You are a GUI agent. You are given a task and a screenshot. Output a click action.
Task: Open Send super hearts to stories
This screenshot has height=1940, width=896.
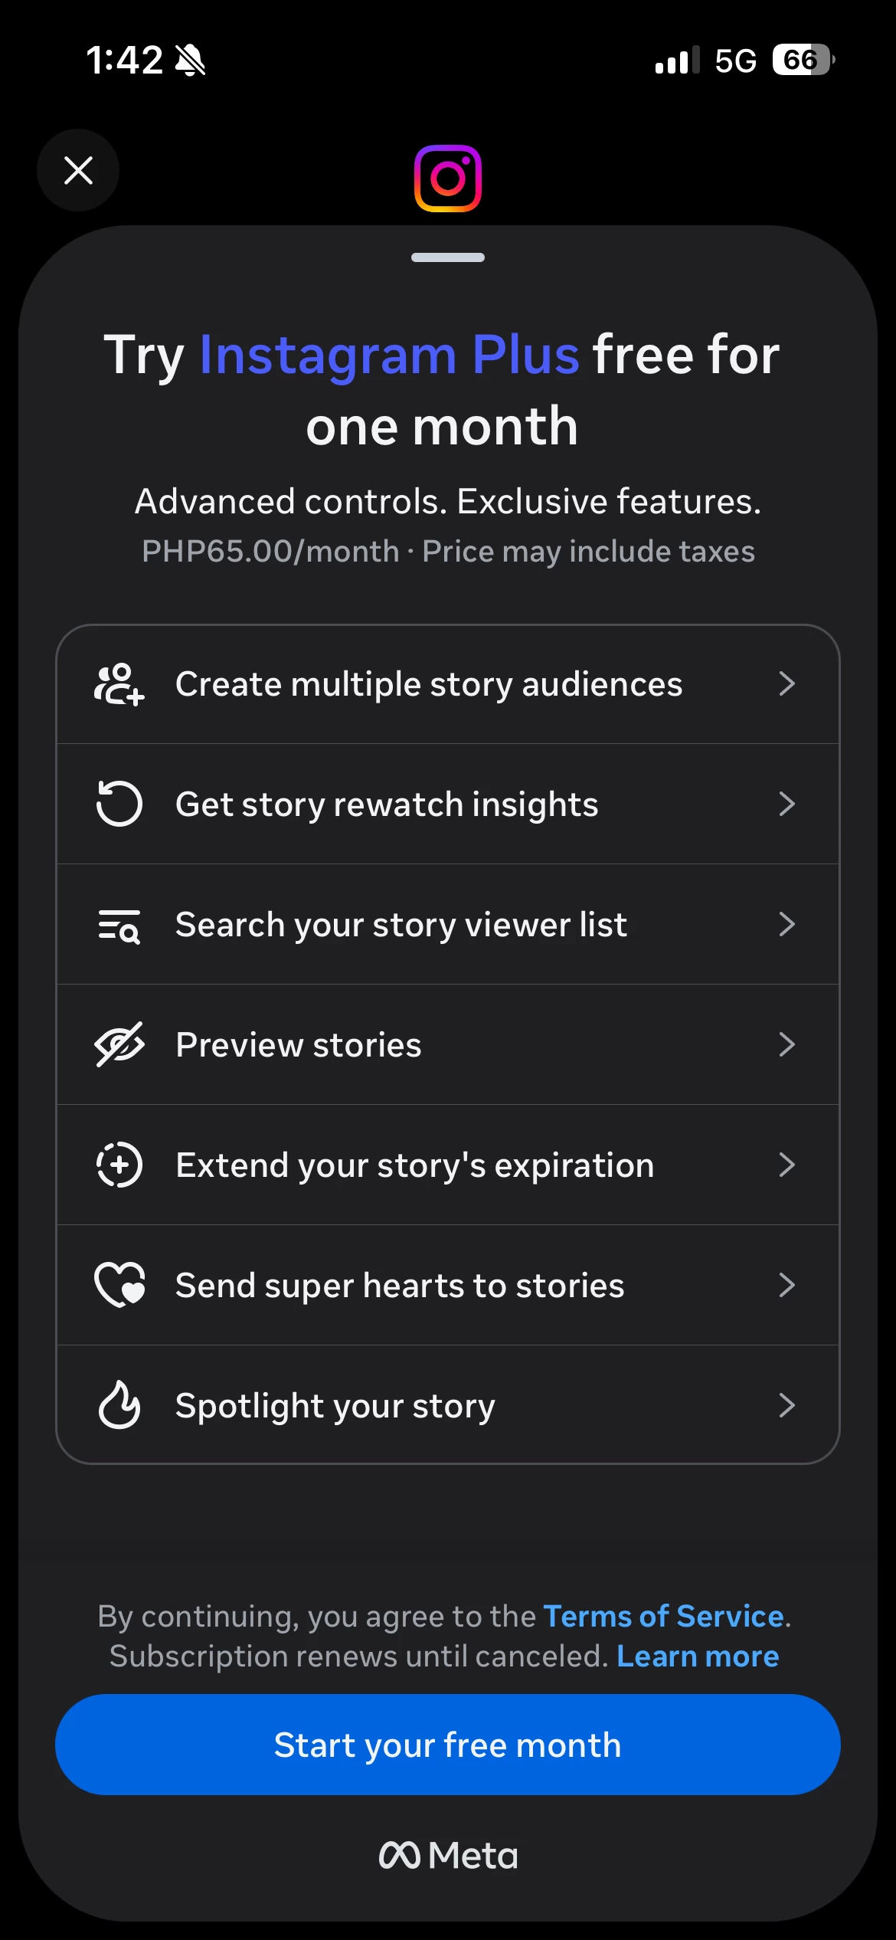point(399,1285)
